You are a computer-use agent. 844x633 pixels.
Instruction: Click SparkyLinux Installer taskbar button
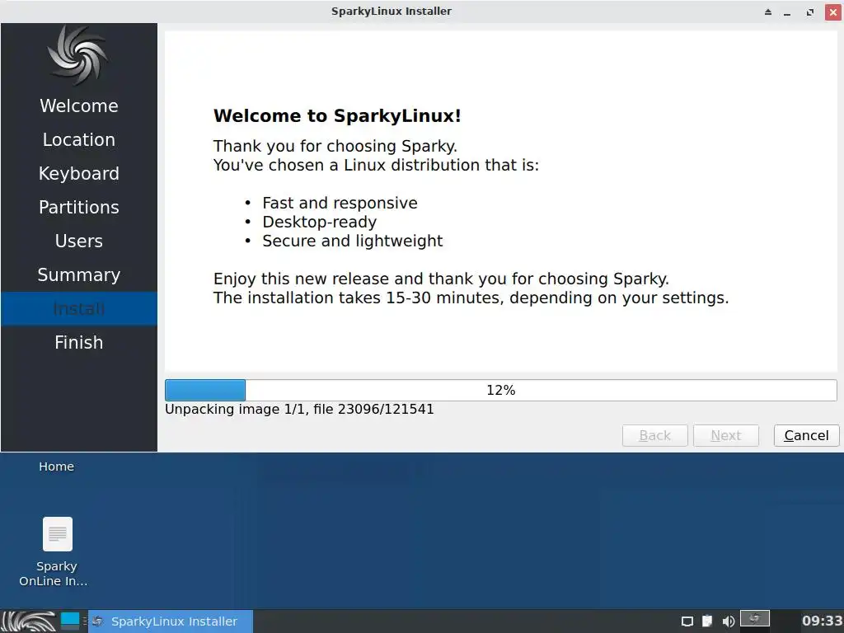[x=171, y=621]
